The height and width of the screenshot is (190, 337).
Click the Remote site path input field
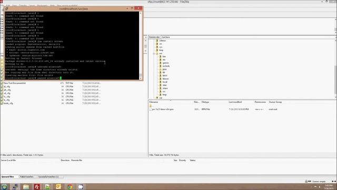point(248,37)
